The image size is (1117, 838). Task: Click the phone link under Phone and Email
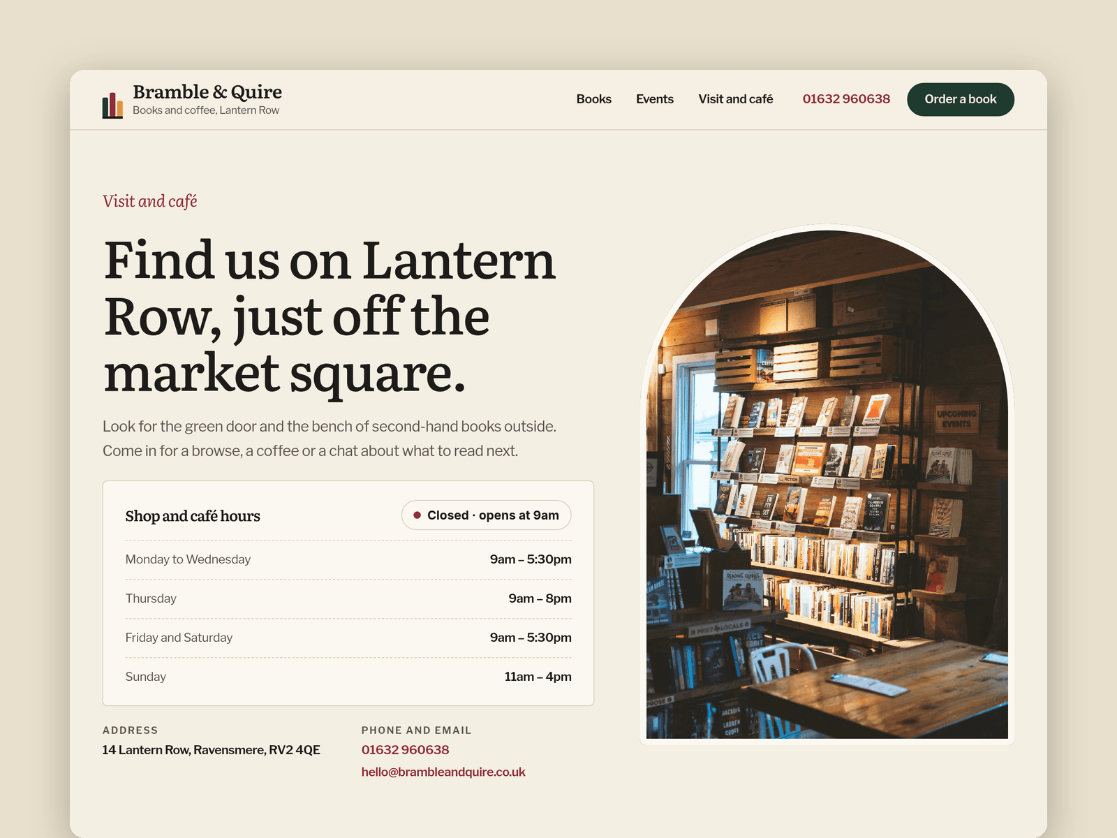coord(406,750)
